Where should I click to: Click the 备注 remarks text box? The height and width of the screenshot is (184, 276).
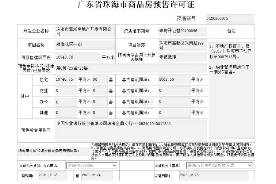(232, 90)
